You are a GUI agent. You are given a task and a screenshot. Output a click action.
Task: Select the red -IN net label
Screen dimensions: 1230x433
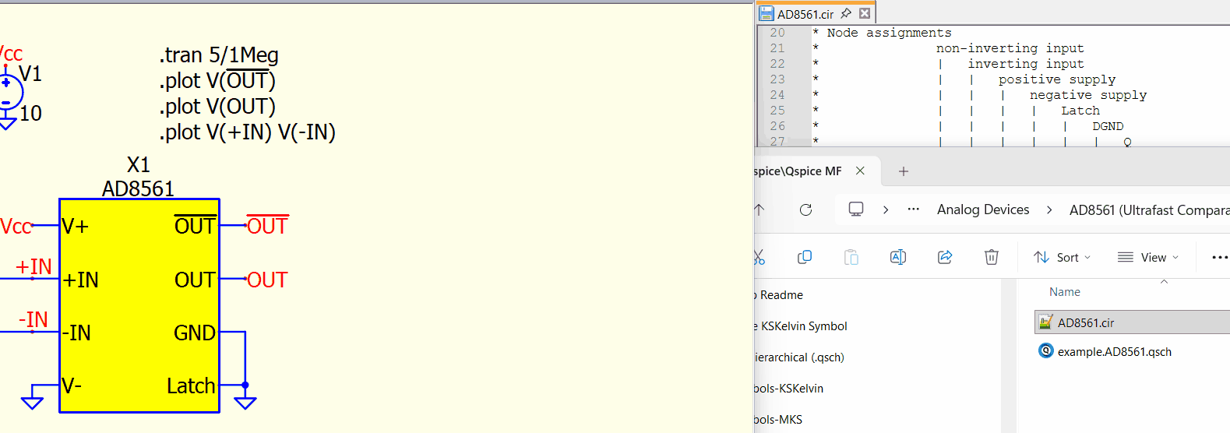point(33,319)
